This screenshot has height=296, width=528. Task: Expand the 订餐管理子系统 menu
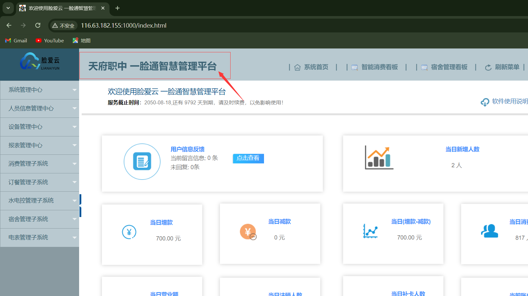click(x=40, y=182)
